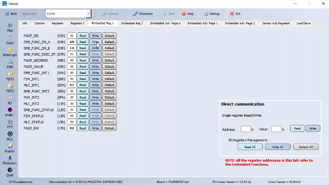Switch to Embedded Adv Page 2 tab
Viewport: 329px width, 185px height.
[240, 23]
